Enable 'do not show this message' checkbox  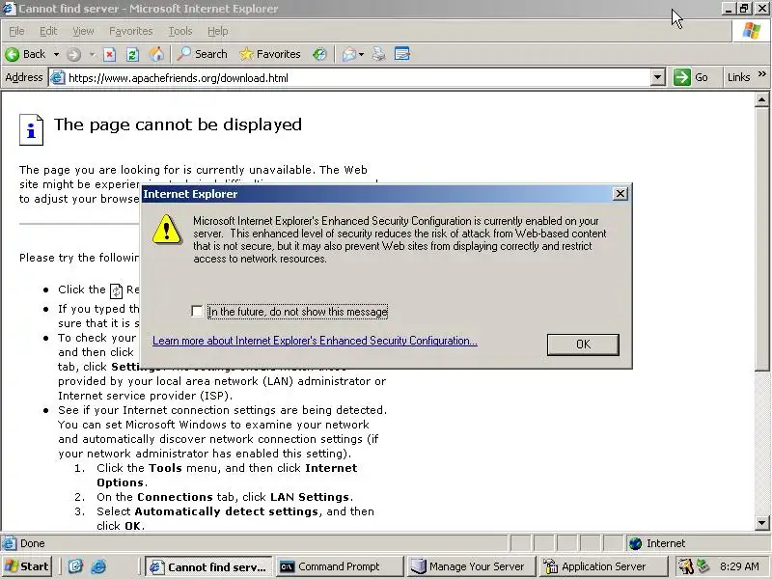point(197,311)
